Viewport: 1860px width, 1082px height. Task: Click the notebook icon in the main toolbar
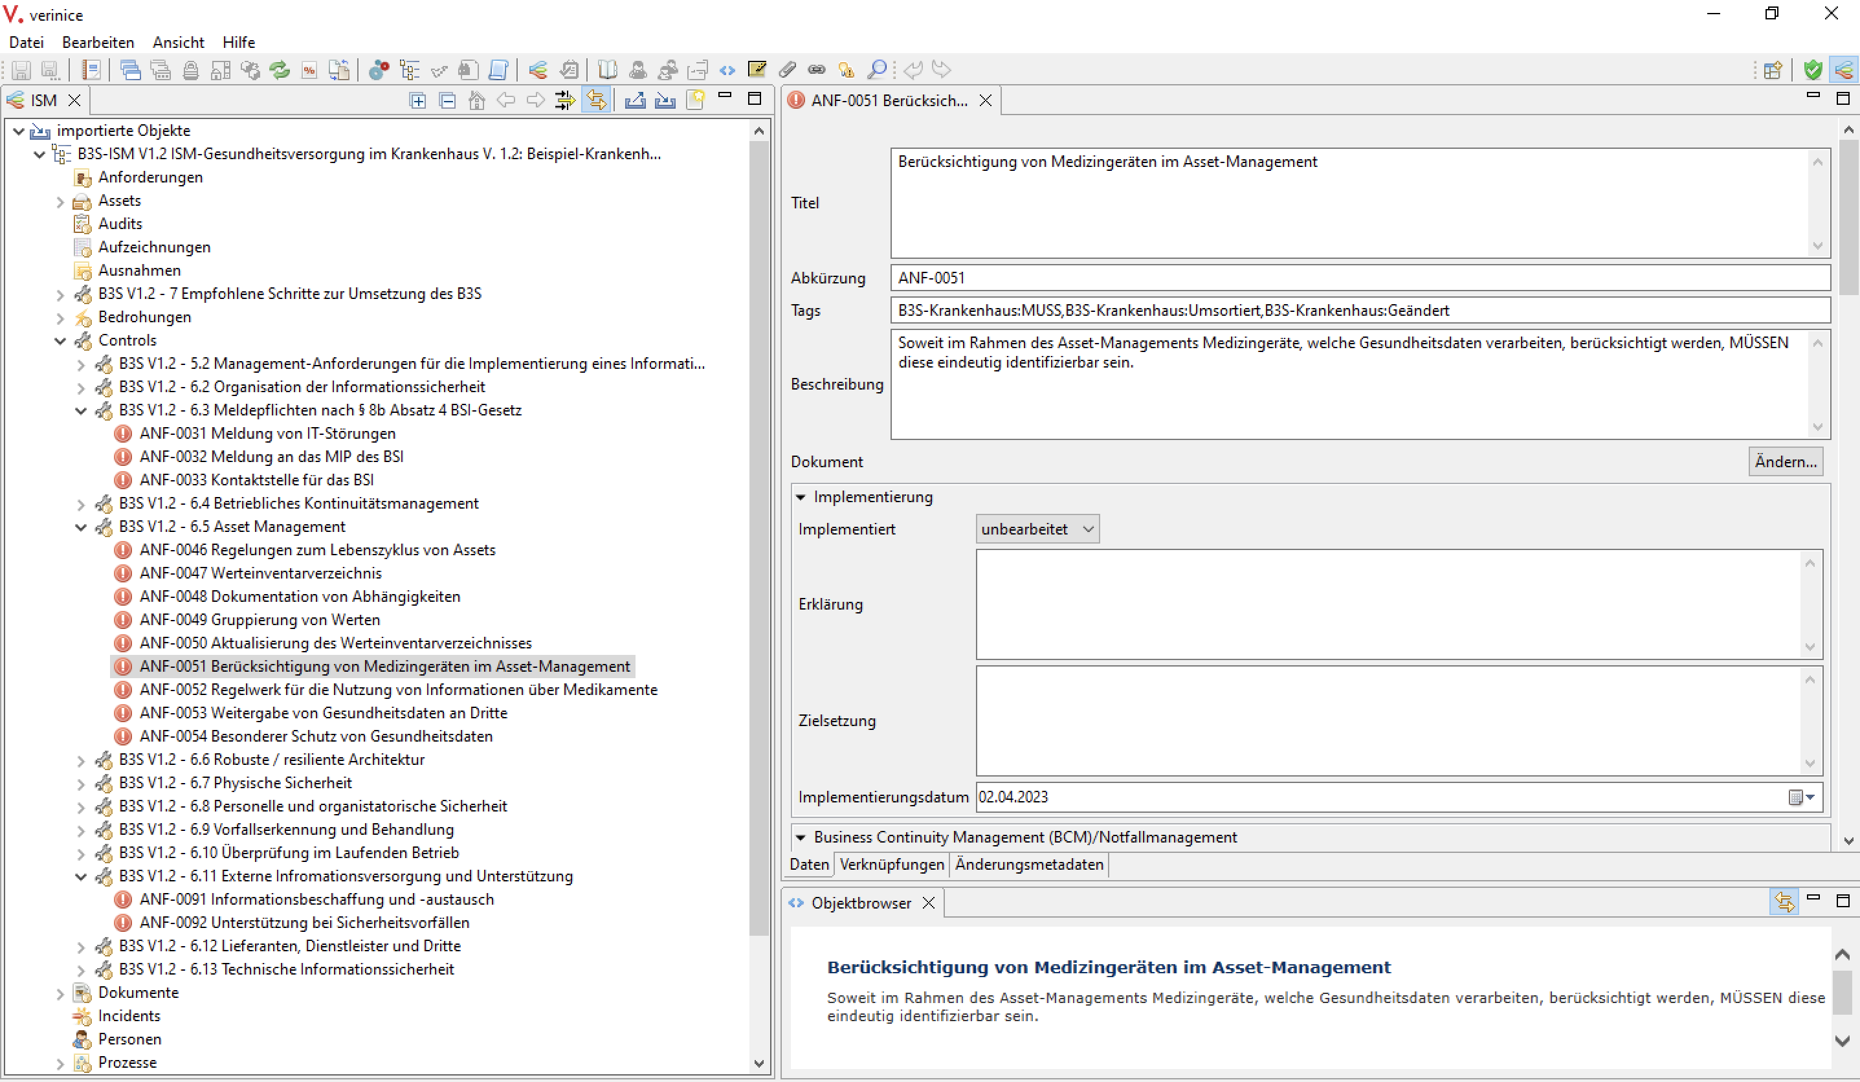coord(91,70)
